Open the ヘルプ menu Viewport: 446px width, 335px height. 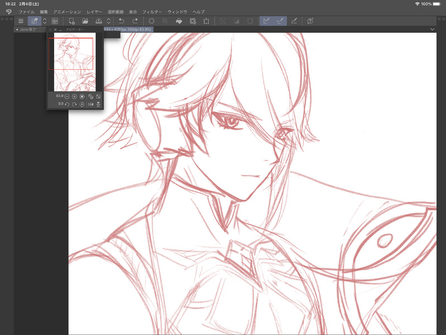(199, 12)
